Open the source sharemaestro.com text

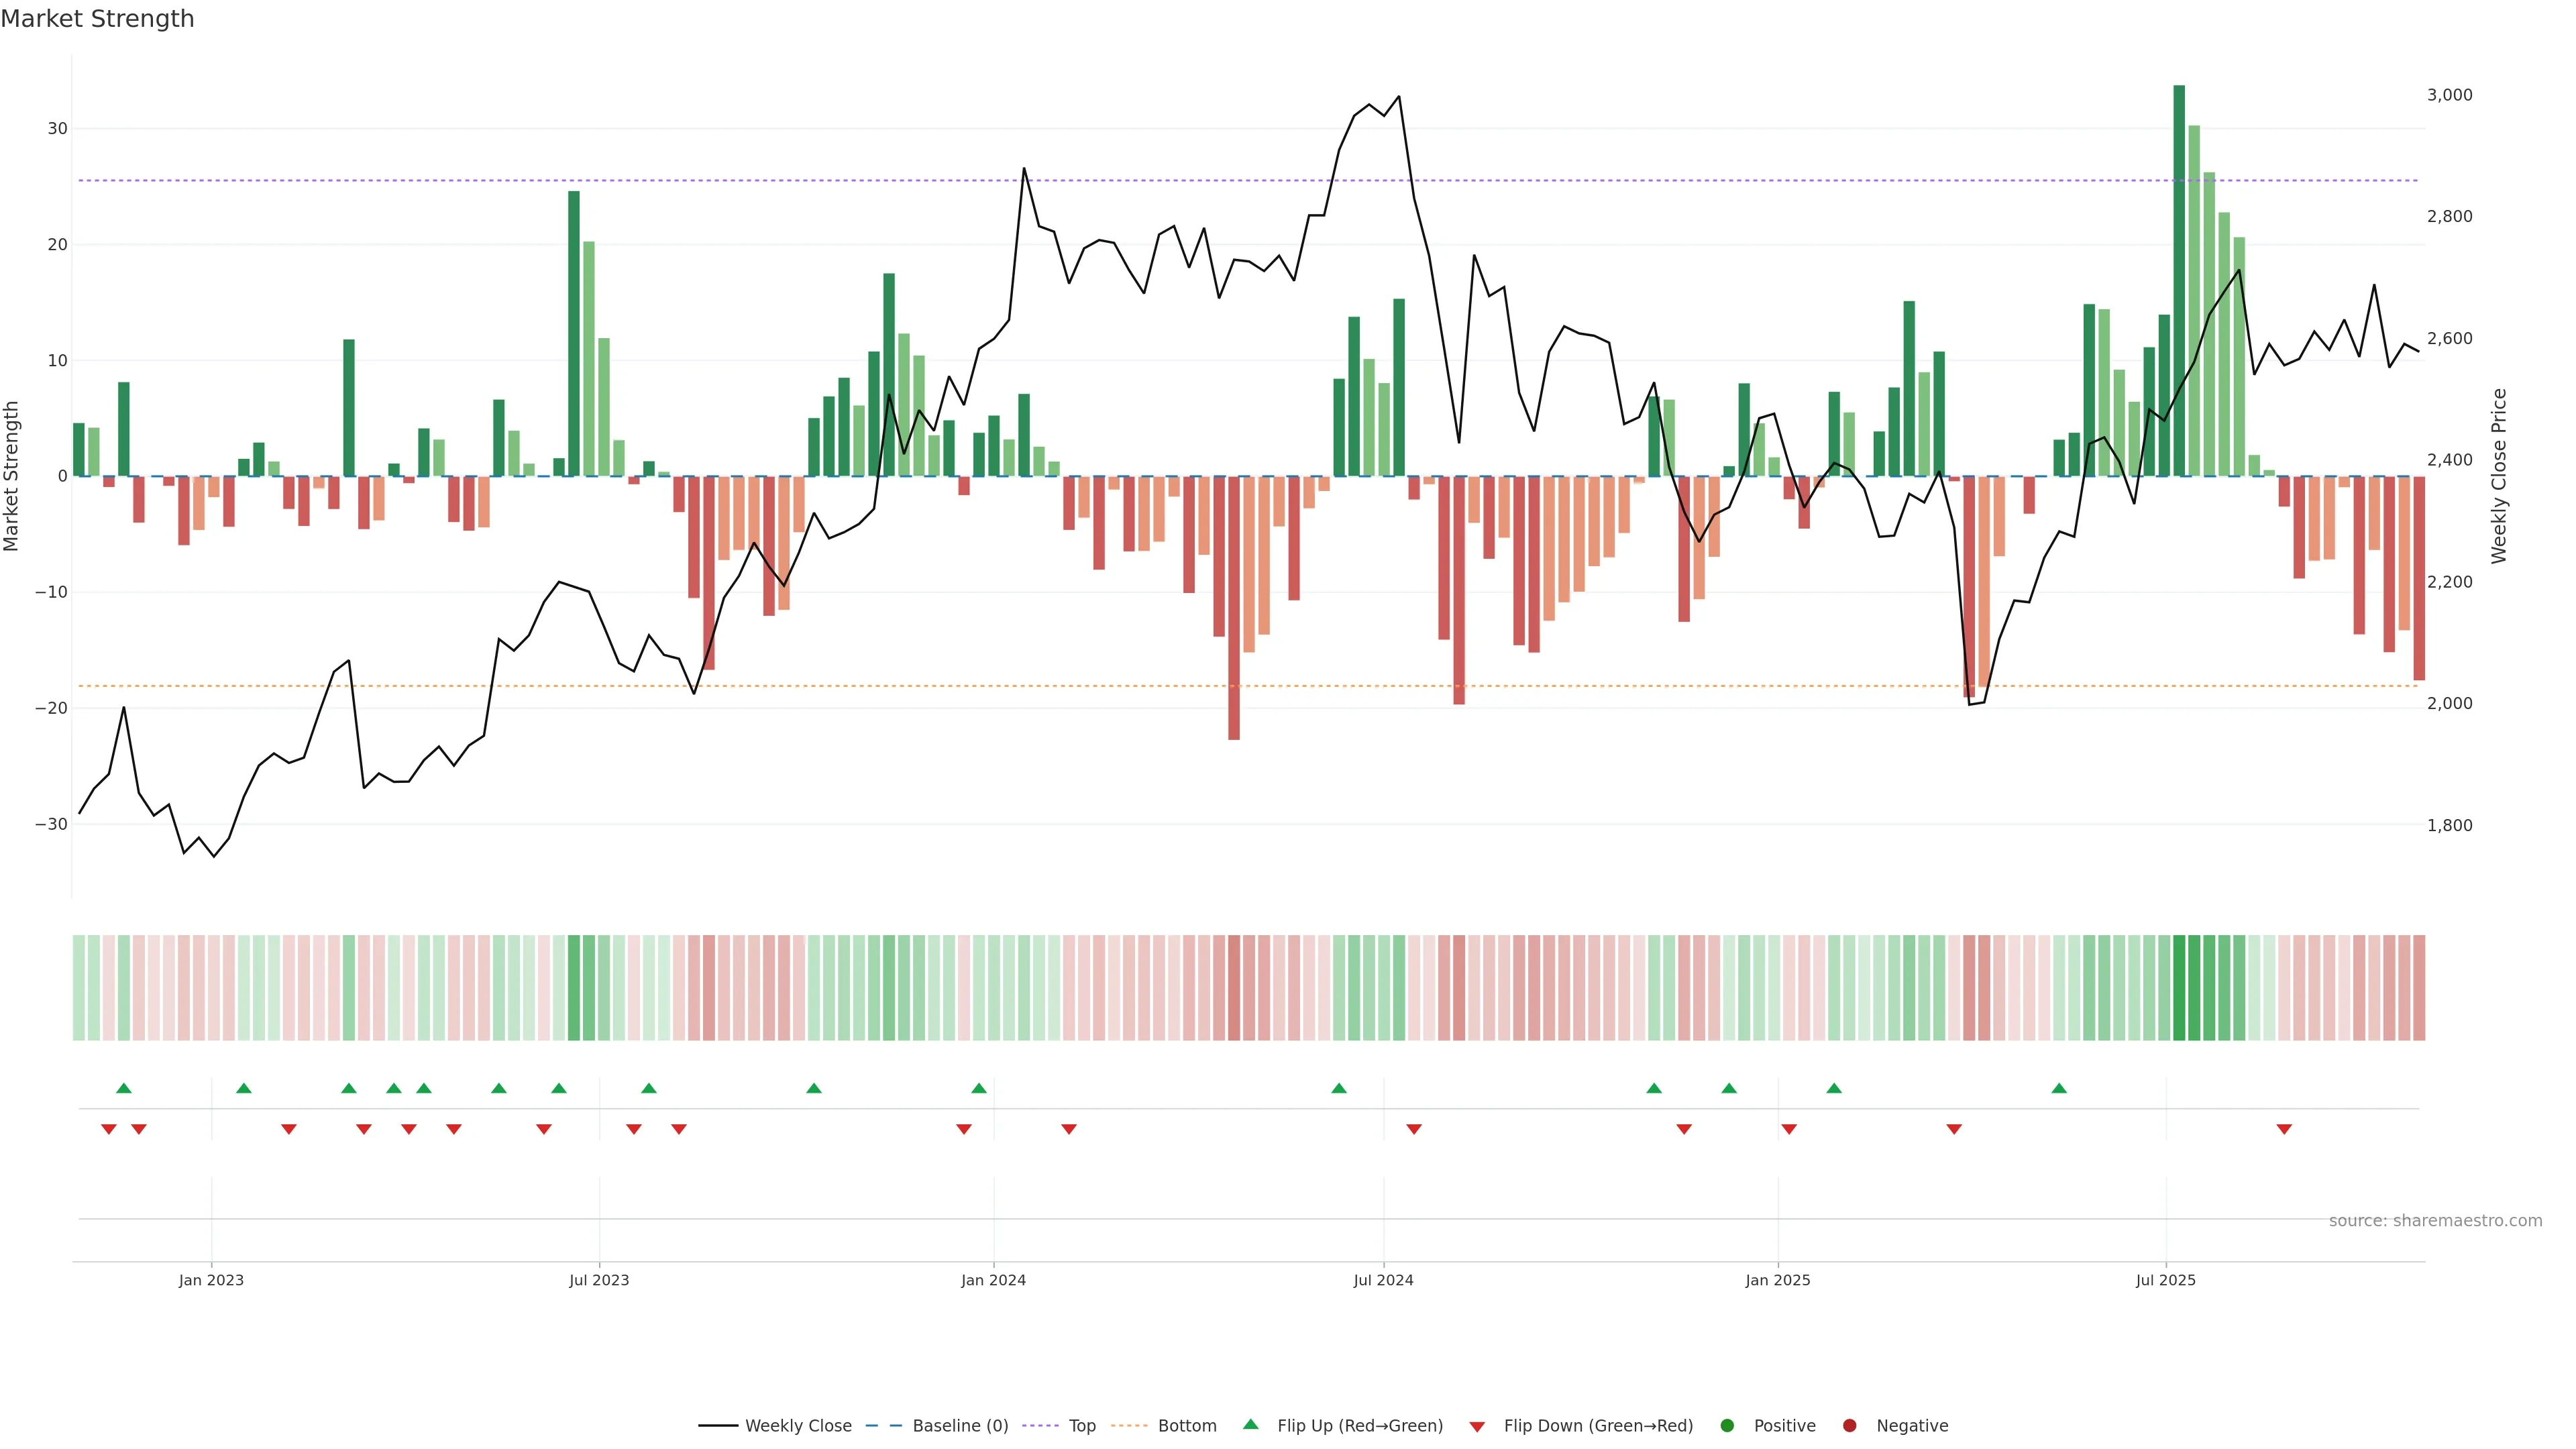pos(2435,1221)
